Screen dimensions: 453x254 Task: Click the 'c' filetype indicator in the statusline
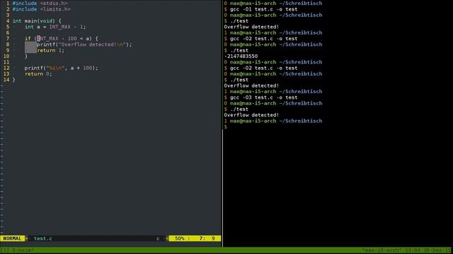(158, 238)
